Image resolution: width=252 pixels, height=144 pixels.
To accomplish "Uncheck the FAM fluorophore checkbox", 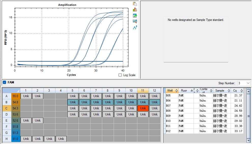I will [5, 82].
